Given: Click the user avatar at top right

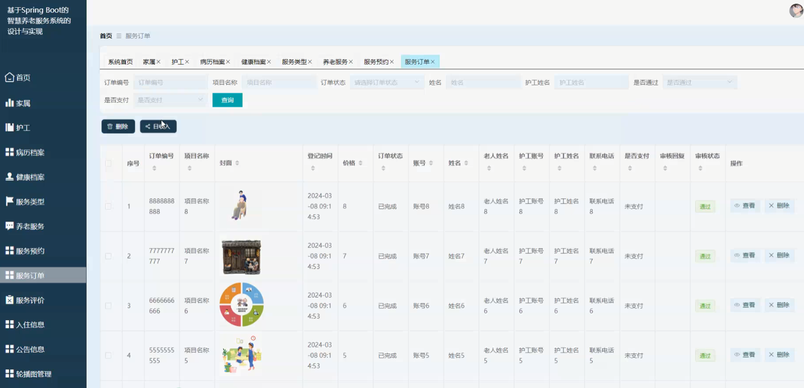Looking at the screenshot, I should pos(796,10).
